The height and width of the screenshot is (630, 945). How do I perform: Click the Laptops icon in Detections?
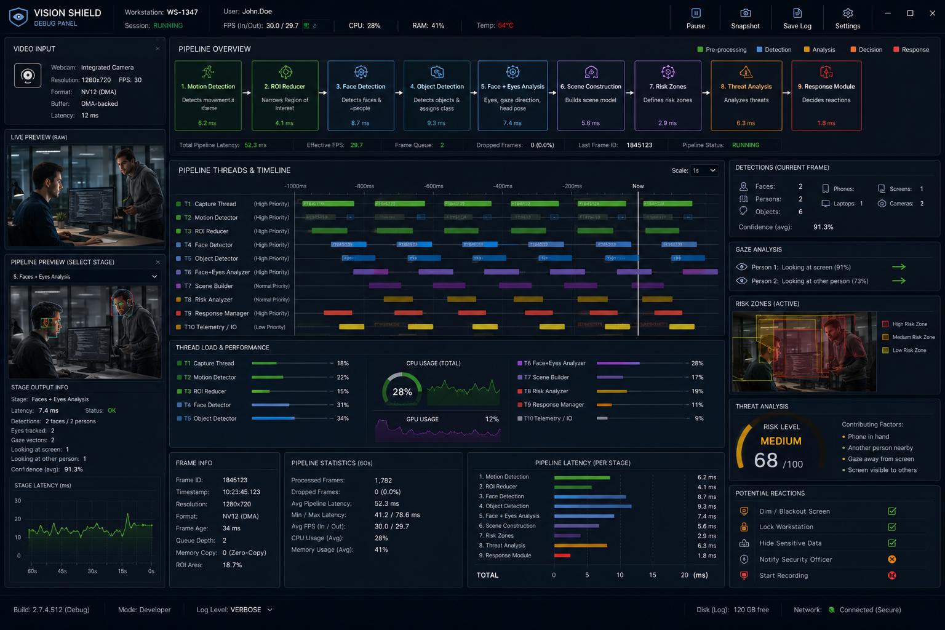(825, 203)
